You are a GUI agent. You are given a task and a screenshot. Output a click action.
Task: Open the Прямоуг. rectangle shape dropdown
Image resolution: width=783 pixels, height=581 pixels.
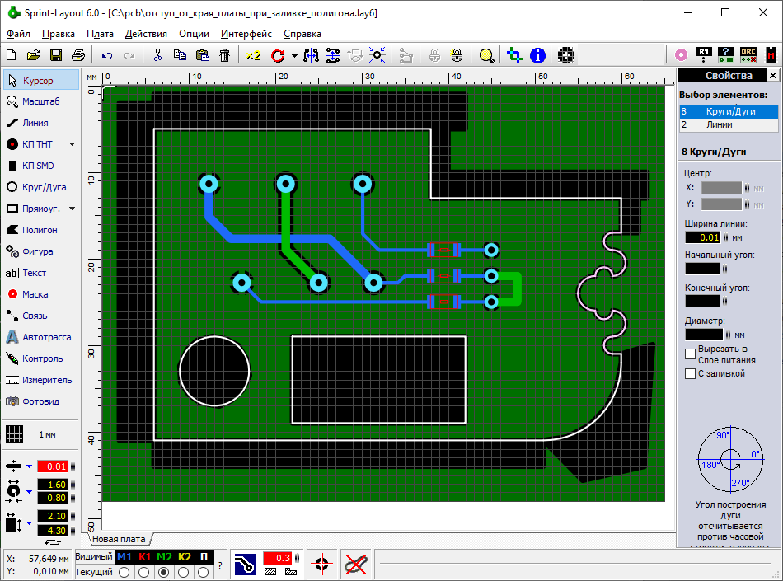point(72,209)
